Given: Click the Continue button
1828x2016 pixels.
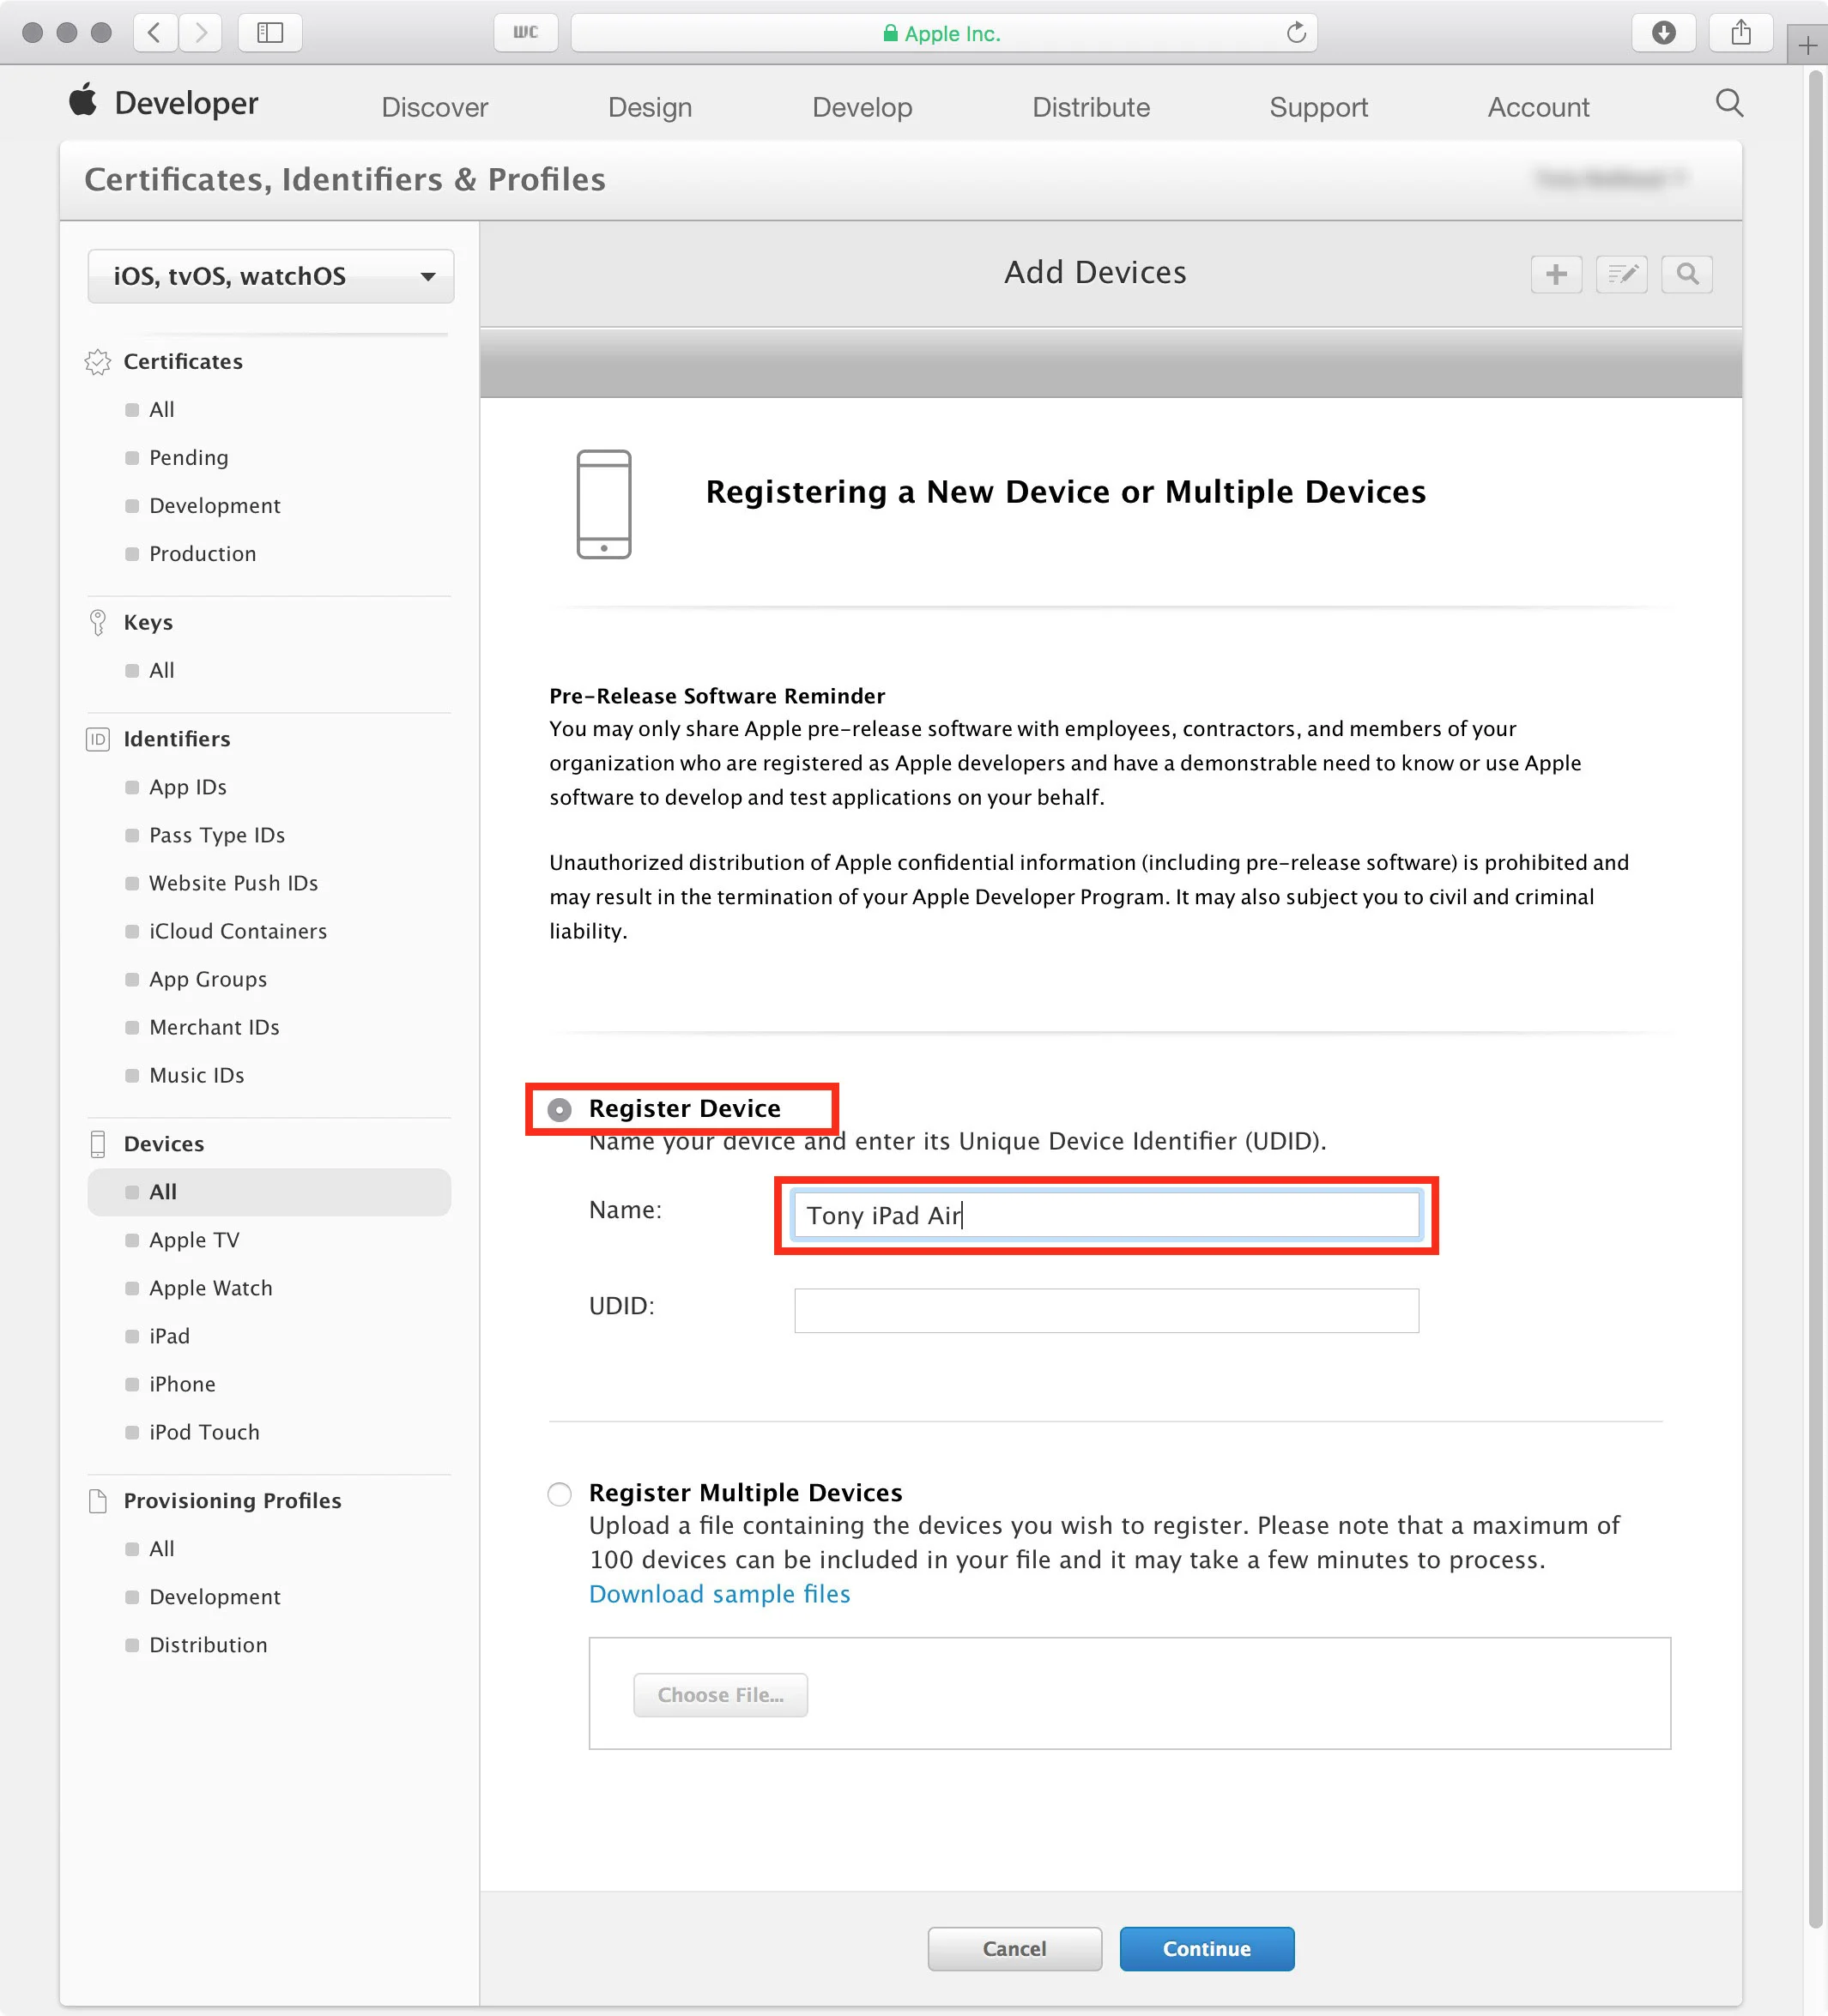Looking at the screenshot, I should coord(1206,1949).
